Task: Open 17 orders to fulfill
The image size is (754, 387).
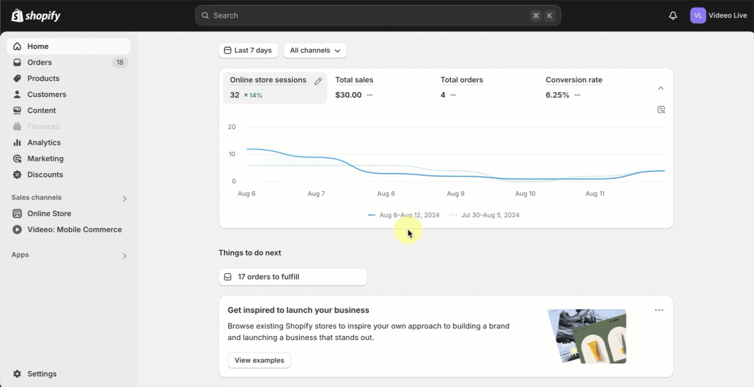Action: click(x=292, y=277)
